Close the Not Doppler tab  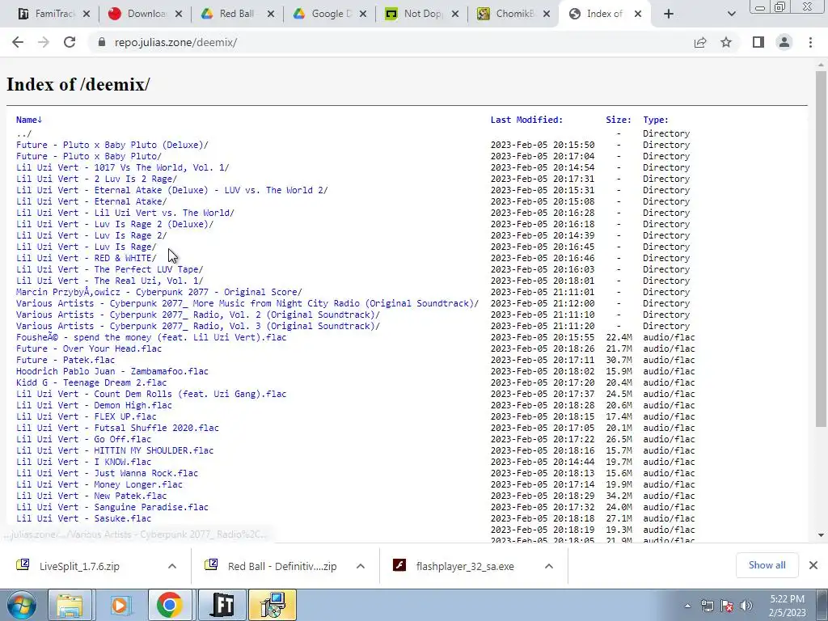(x=454, y=14)
